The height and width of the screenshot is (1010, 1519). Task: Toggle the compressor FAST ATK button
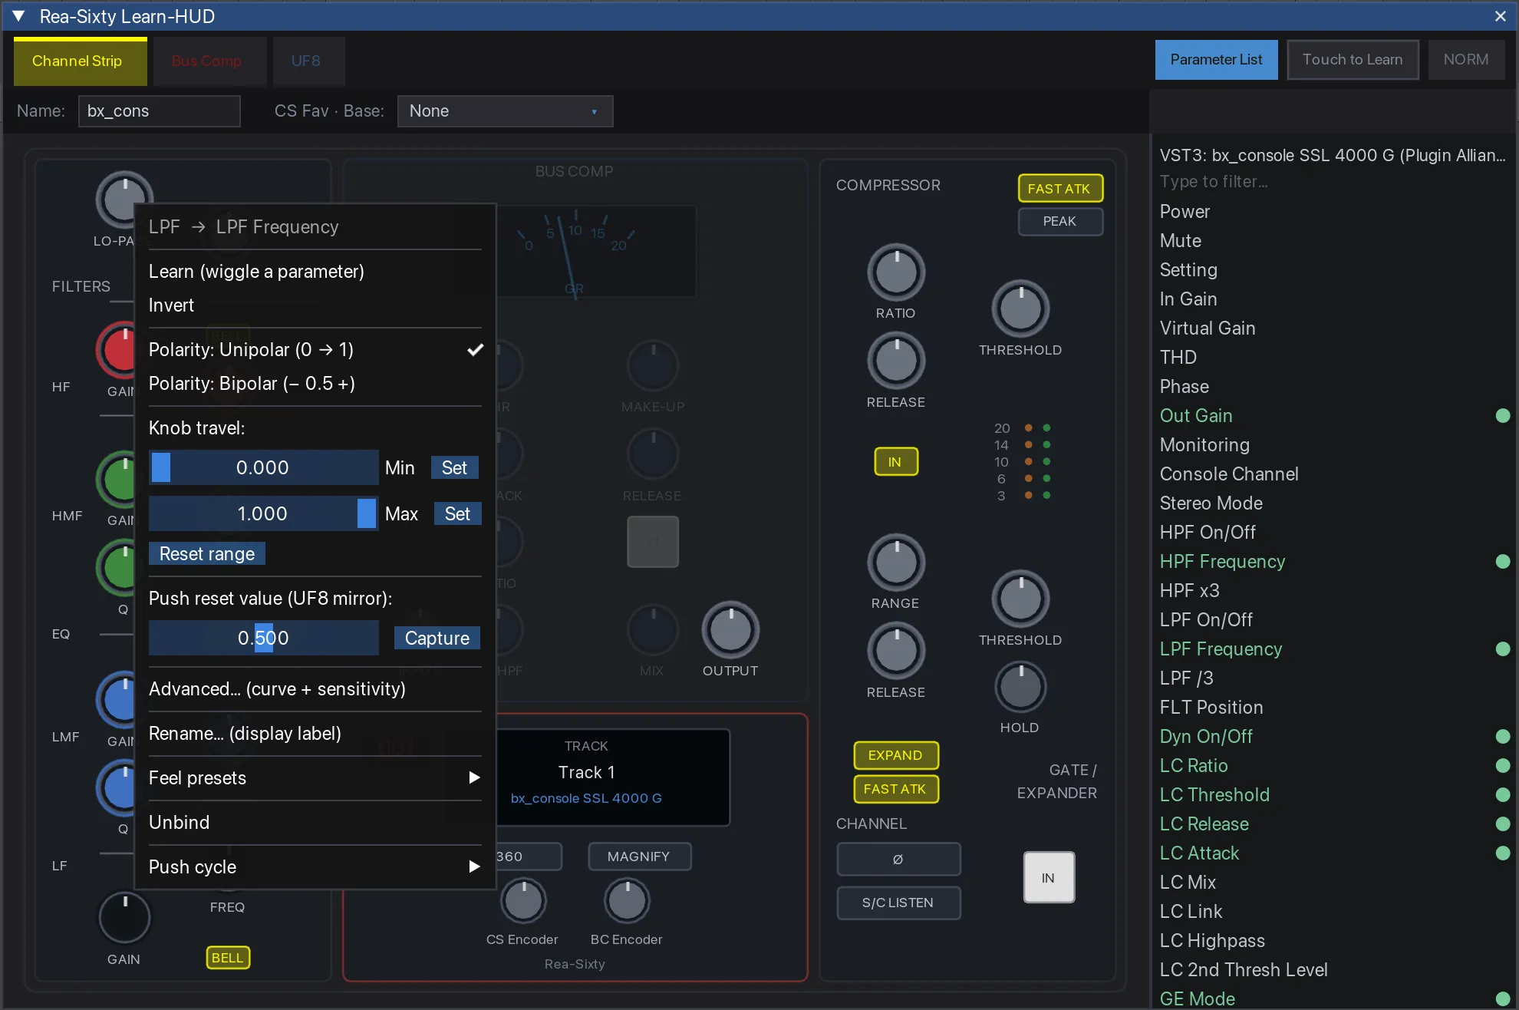tap(1060, 189)
